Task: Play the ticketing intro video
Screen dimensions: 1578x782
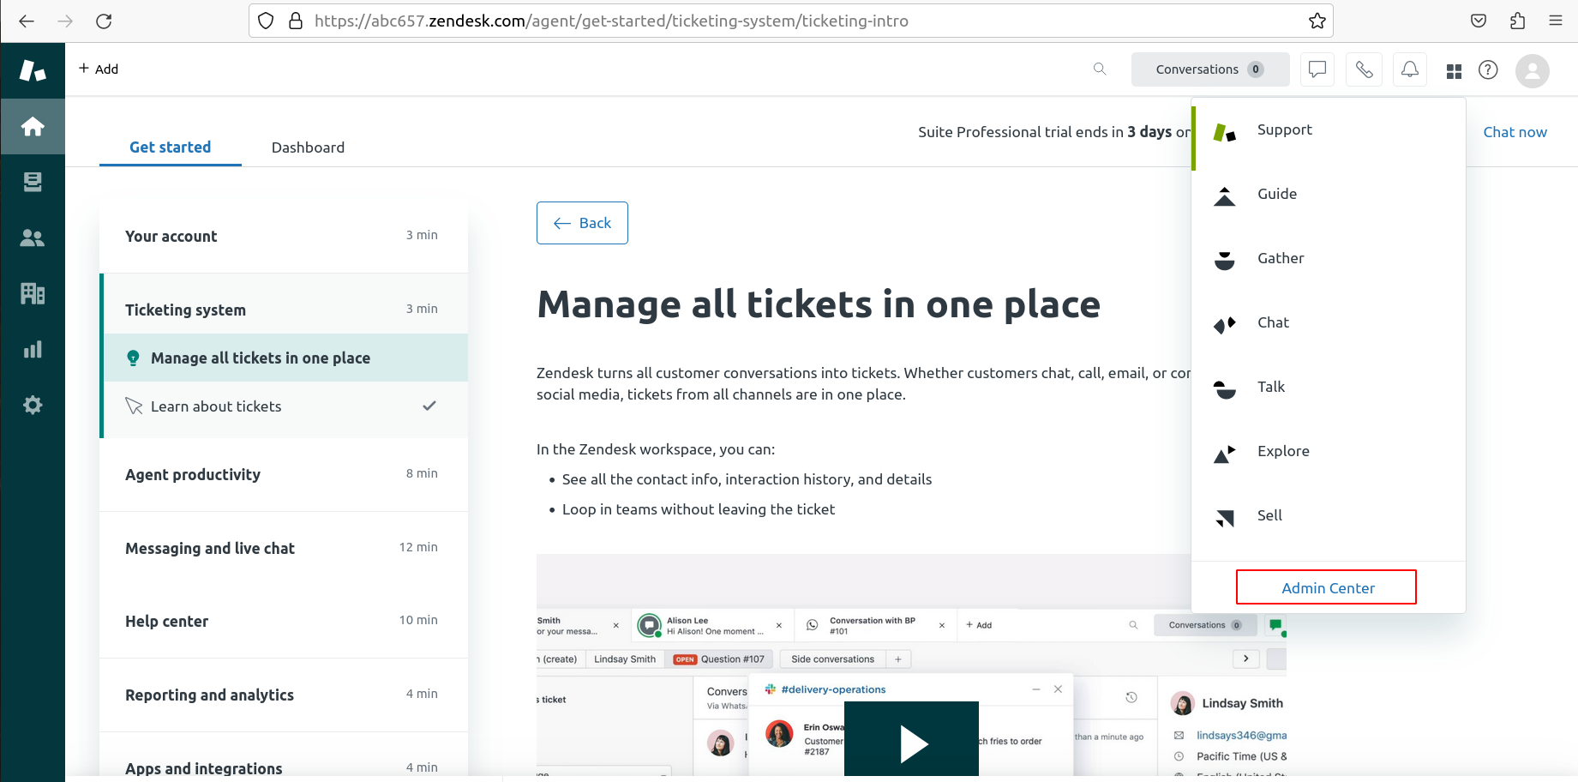Action: (911, 743)
